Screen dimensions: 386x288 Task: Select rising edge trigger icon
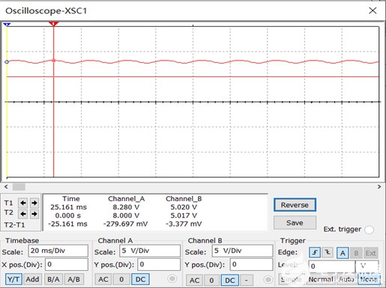point(315,253)
